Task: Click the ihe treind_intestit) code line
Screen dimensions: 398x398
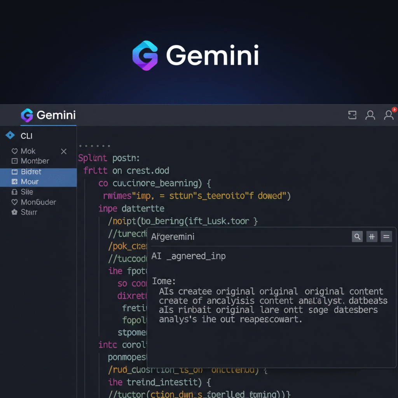Action: click(x=159, y=382)
